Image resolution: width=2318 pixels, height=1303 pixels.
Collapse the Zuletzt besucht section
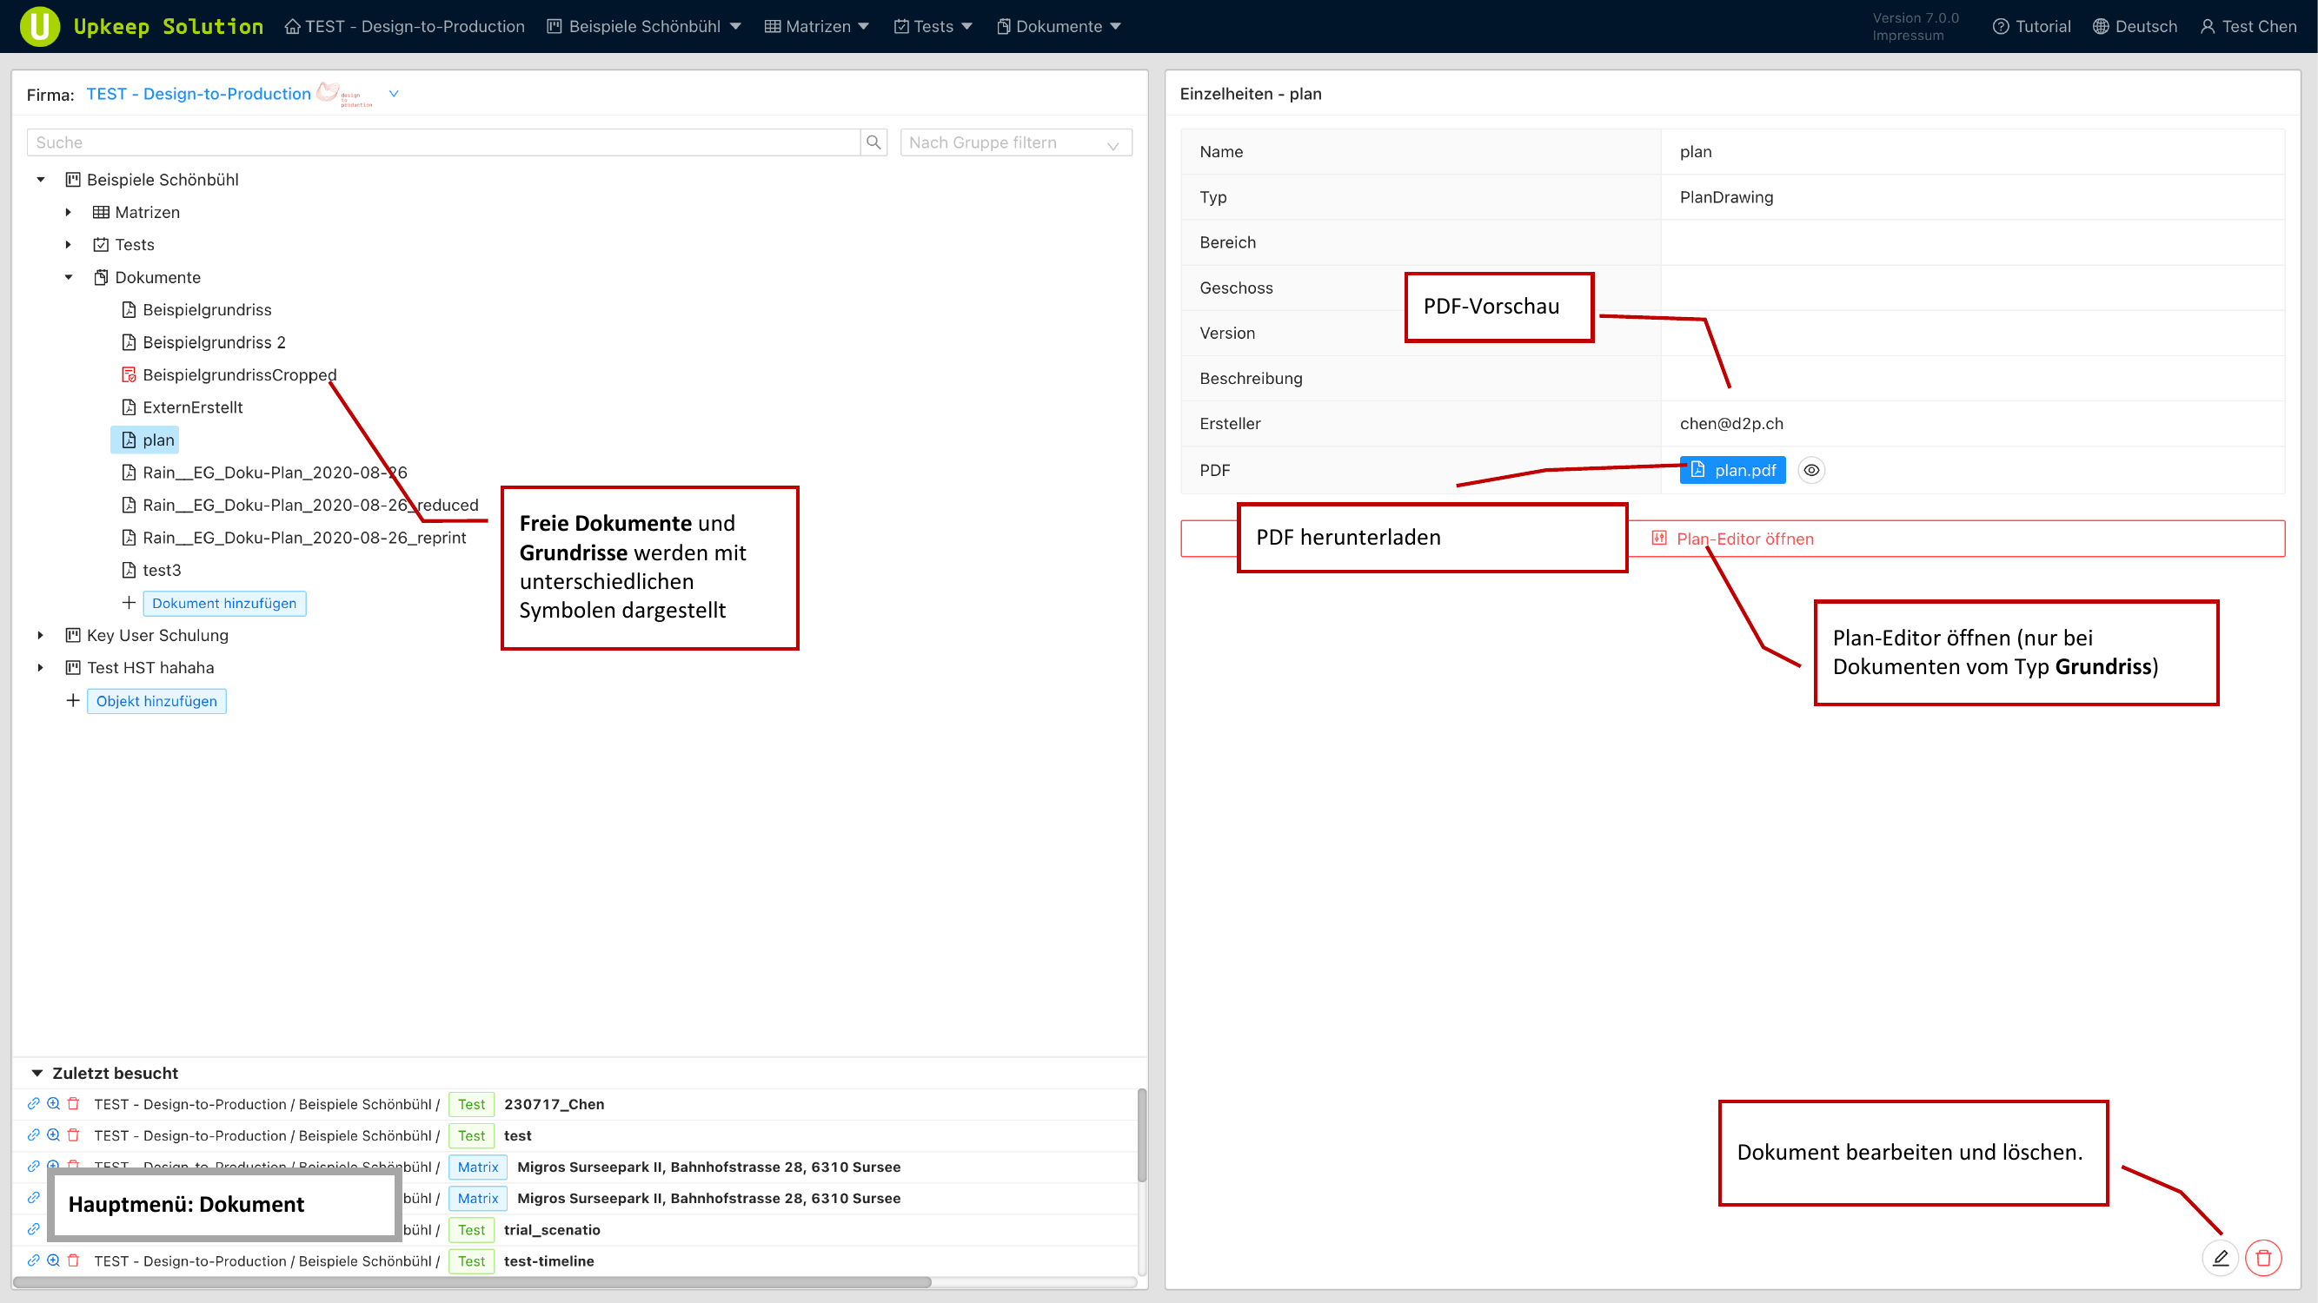[x=37, y=1073]
